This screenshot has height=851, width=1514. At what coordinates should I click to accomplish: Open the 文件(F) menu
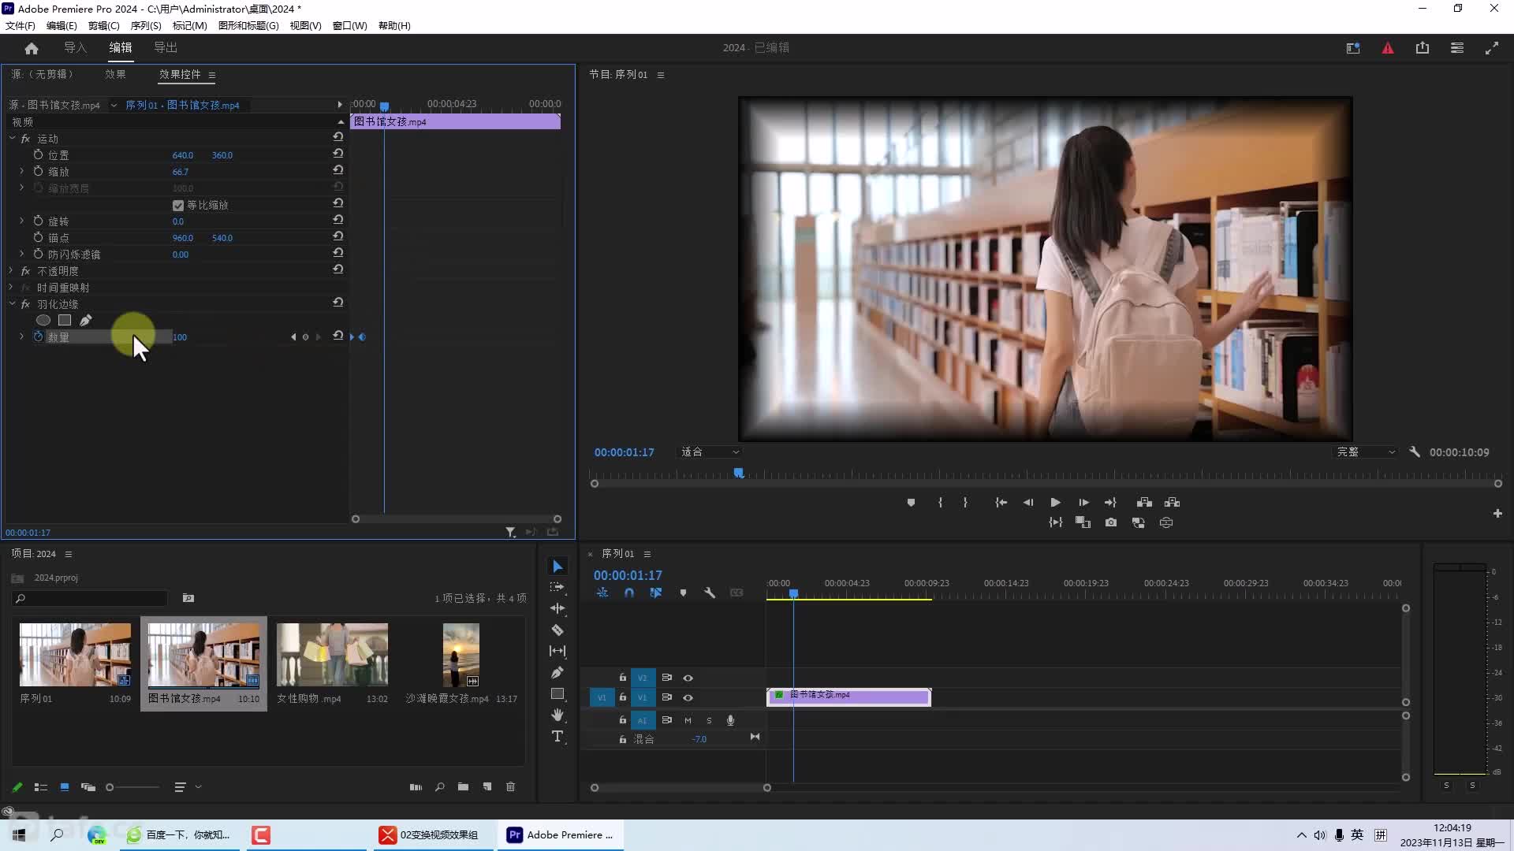[x=21, y=25]
